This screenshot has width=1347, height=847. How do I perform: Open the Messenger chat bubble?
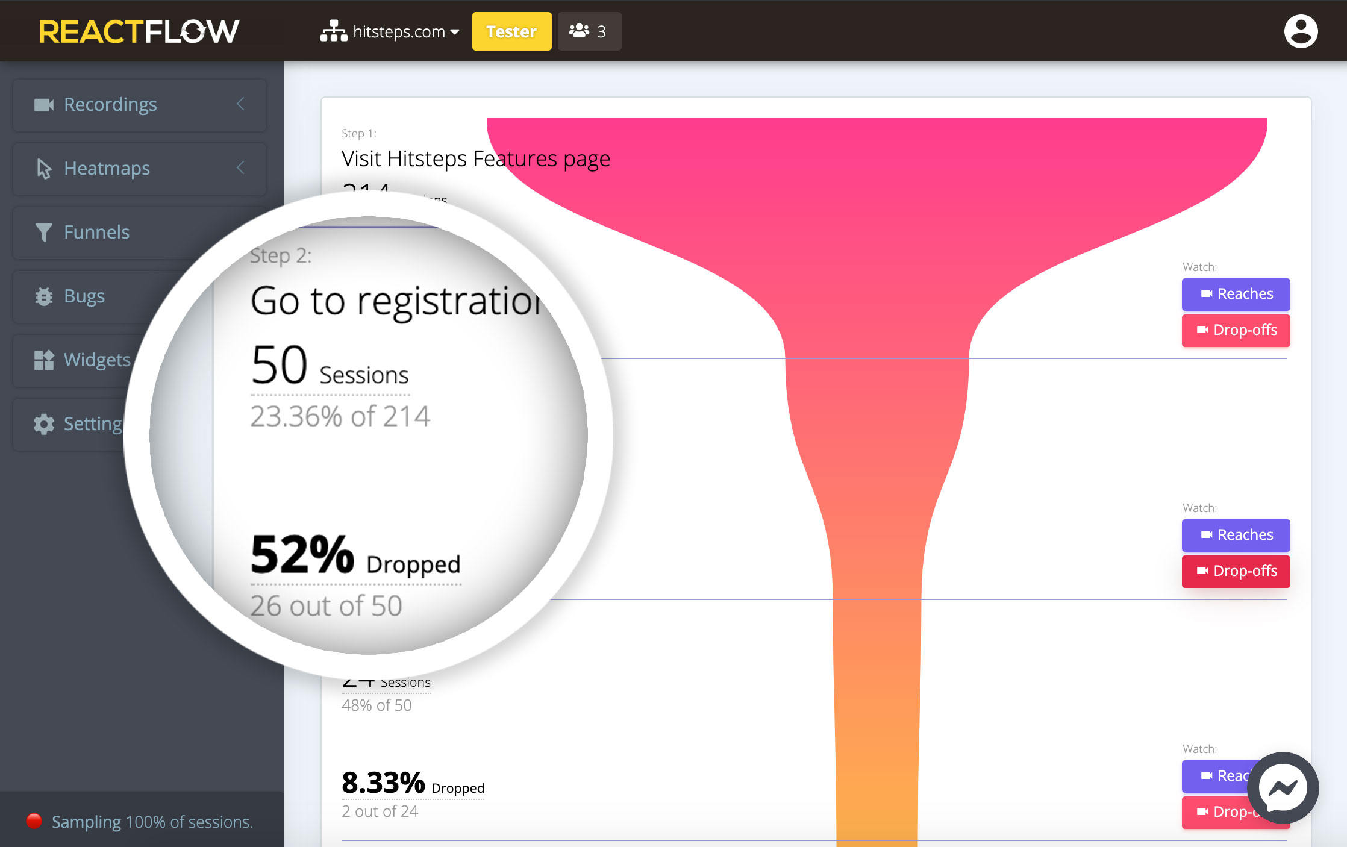tap(1283, 788)
